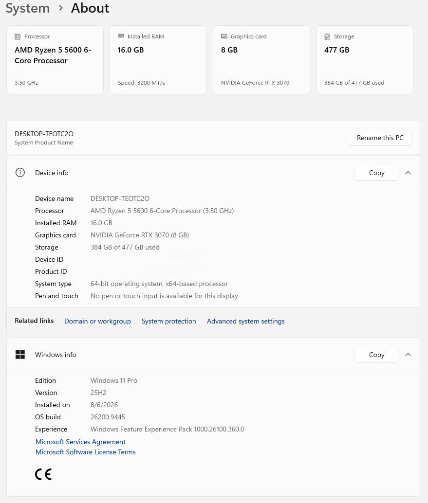Click '64-bit operating system' System type value
Image resolution: width=428 pixels, height=503 pixels.
159,284
